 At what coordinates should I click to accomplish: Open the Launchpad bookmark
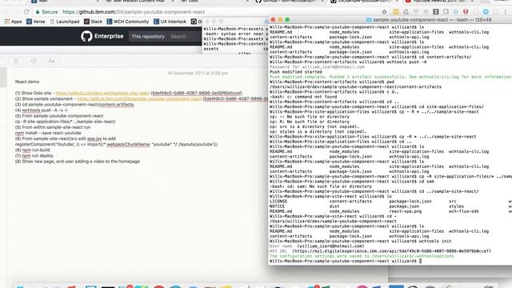click(x=65, y=22)
